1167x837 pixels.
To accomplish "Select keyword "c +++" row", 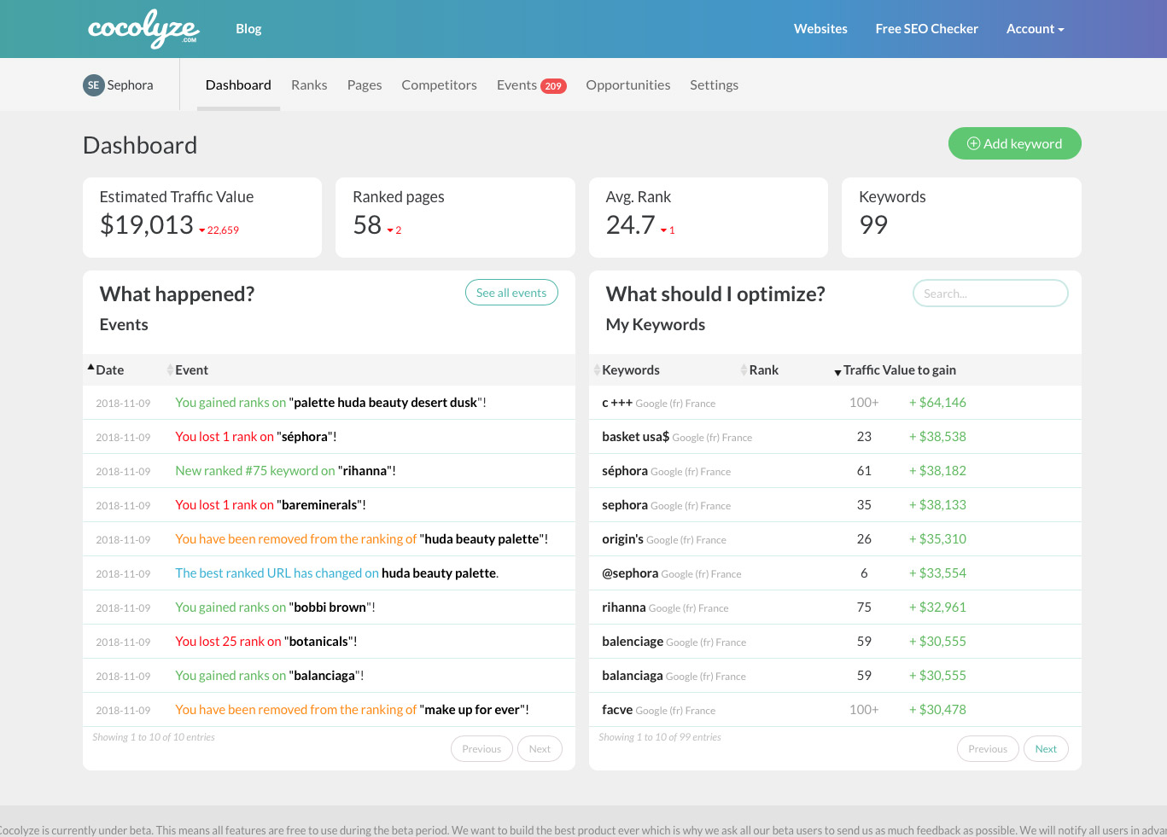I will pyautogui.click(x=835, y=403).
